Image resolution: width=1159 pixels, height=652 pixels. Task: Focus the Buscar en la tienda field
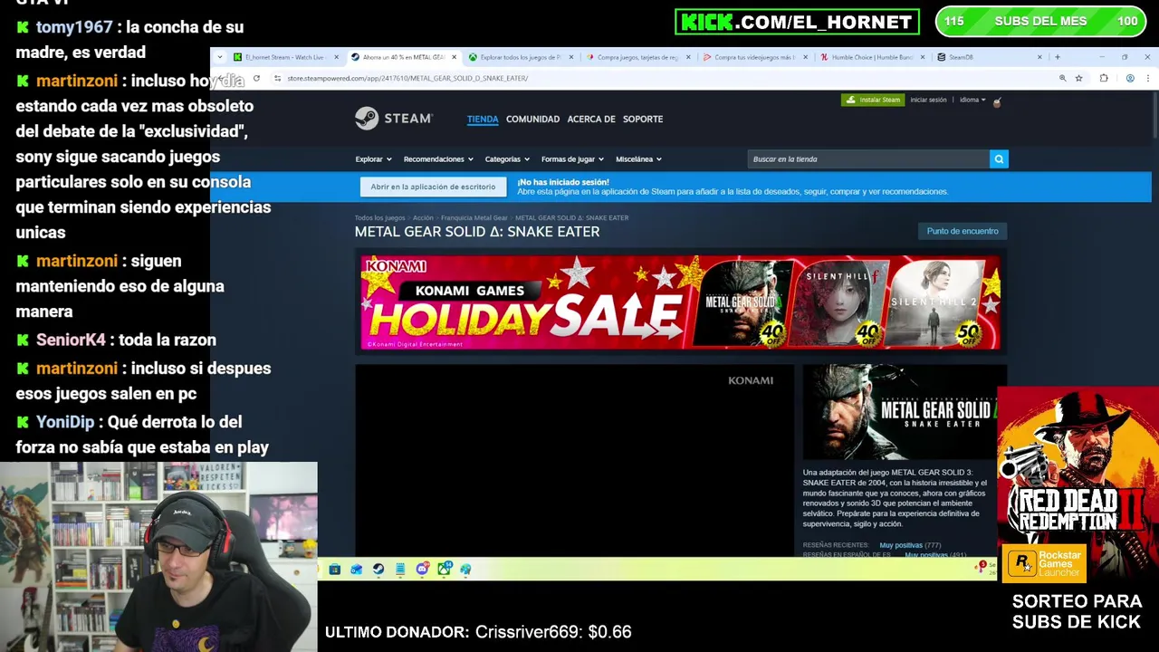(869, 159)
